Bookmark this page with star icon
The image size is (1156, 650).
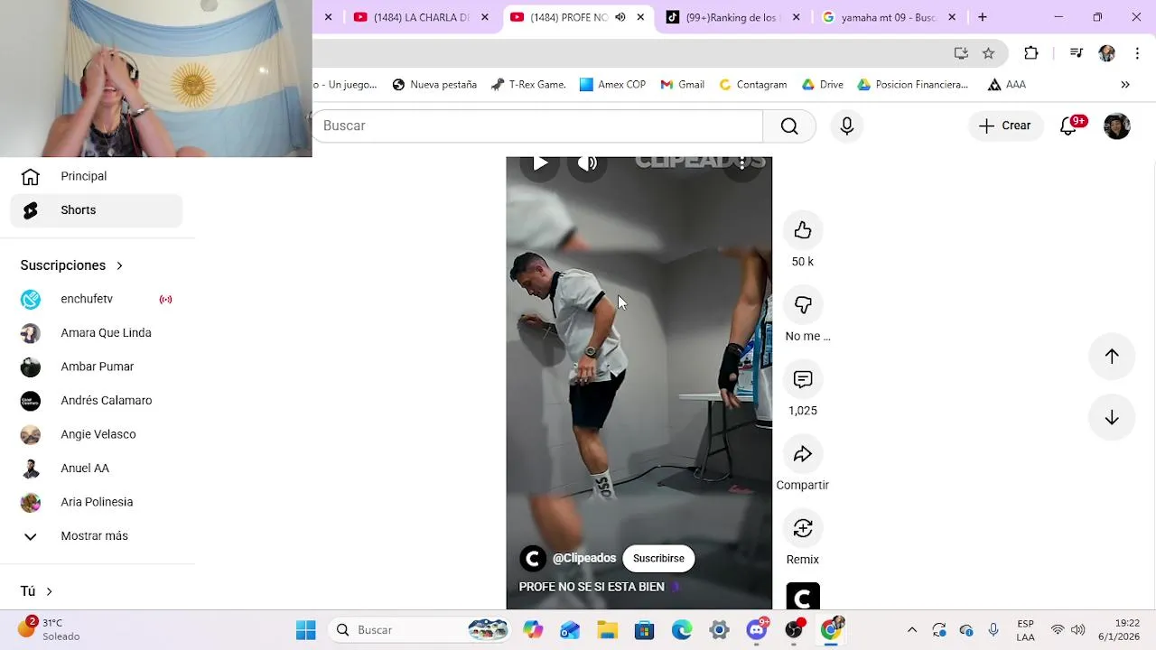989,53
